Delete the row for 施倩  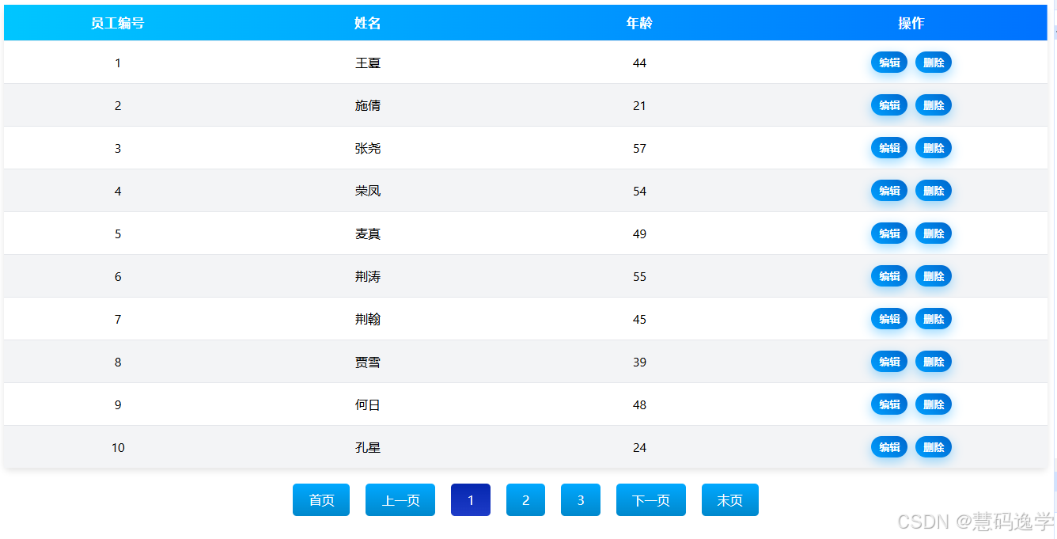pyautogui.click(x=934, y=105)
